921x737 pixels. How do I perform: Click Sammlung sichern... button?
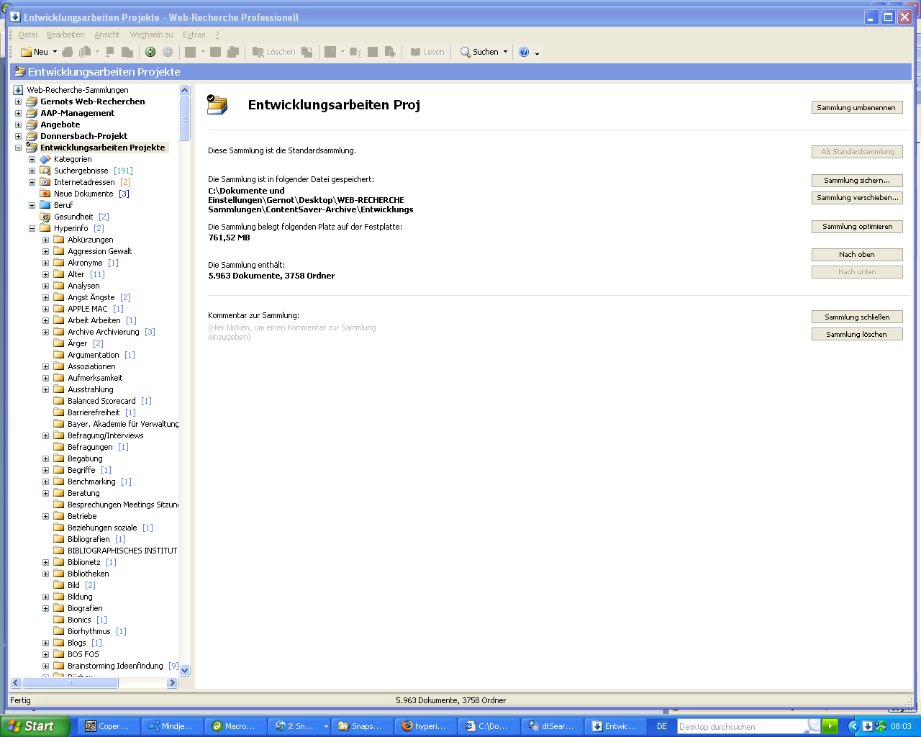(x=856, y=181)
